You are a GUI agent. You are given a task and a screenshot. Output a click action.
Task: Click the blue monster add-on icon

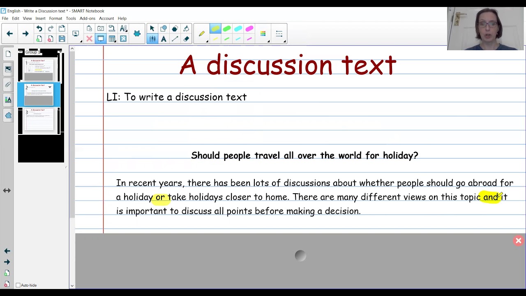pyautogui.click(x=137, y=34)
